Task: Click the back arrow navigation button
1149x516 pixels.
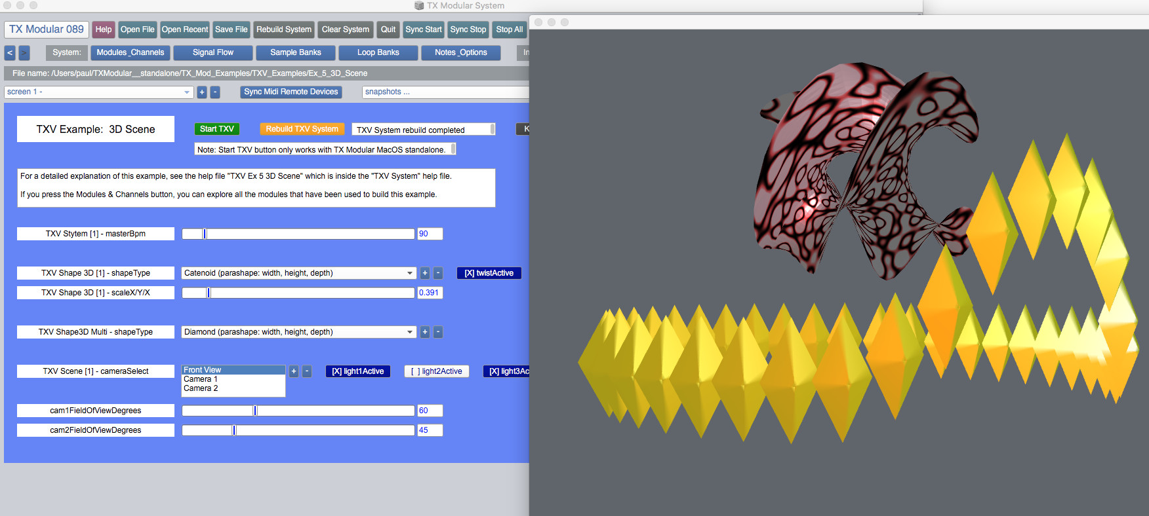Action: 10,52
